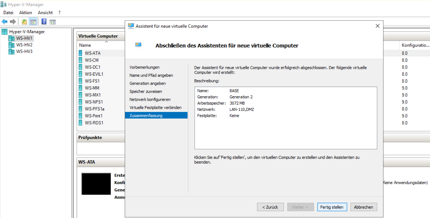The height and width of the screenshot is (218, 430).
Task: Go to Generation angeben step
Action: click(148, 83)
